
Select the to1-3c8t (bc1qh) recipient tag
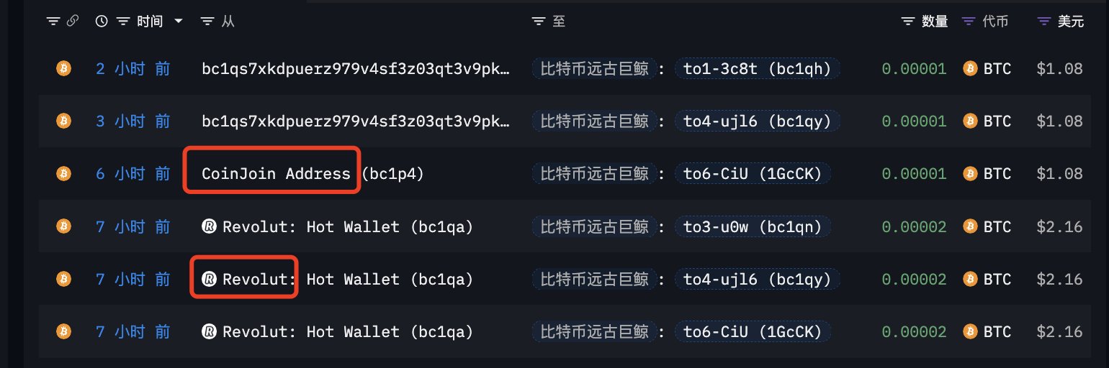tap(757, 69)
